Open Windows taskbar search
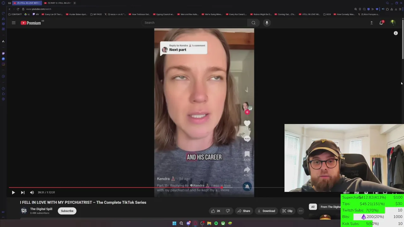404x227 pixels. 181,223
